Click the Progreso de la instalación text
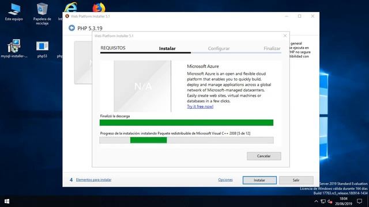The image size is (369, 207). tap(175, 133)
